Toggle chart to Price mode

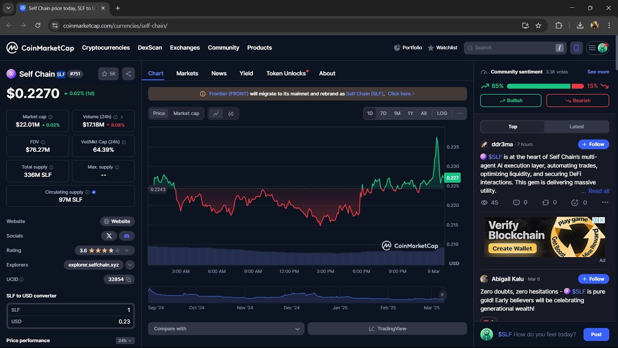(x=159, y=114)
